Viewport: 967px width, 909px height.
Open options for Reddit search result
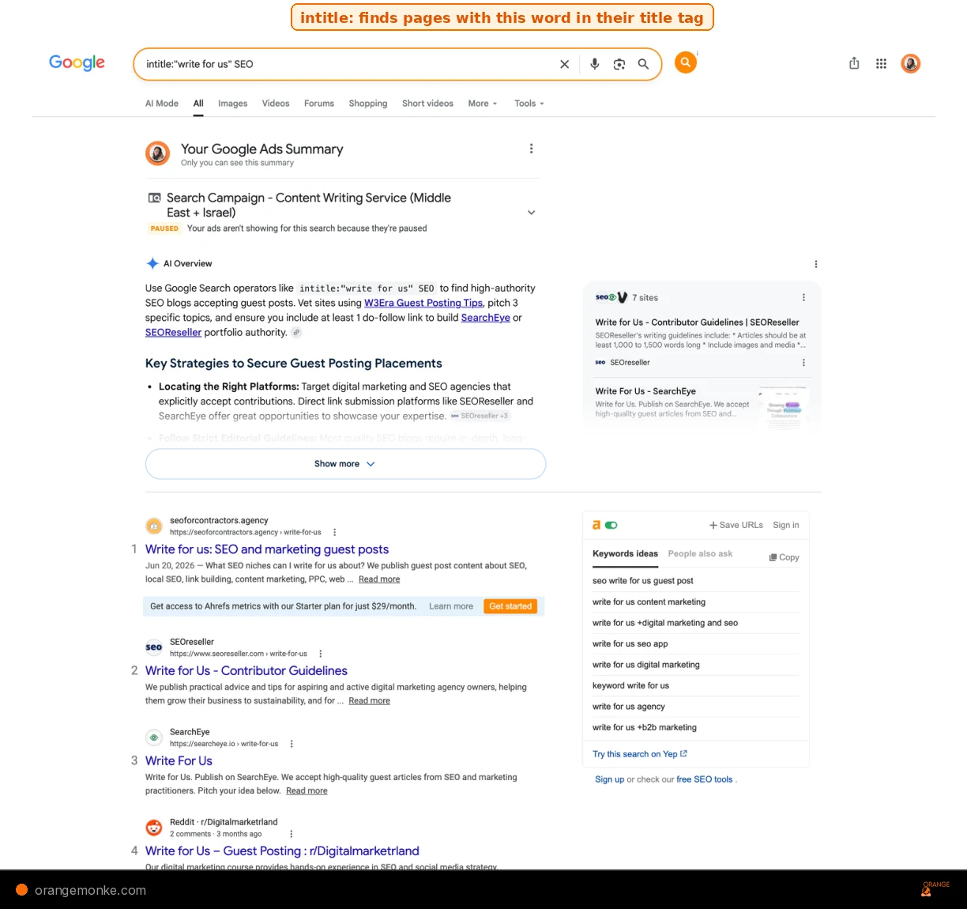click(291, 834)
